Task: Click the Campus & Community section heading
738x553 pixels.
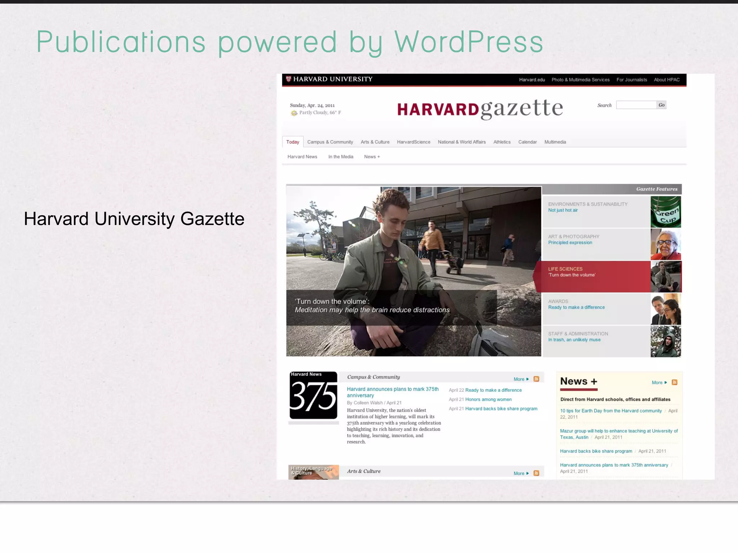Action: point(373,377)
